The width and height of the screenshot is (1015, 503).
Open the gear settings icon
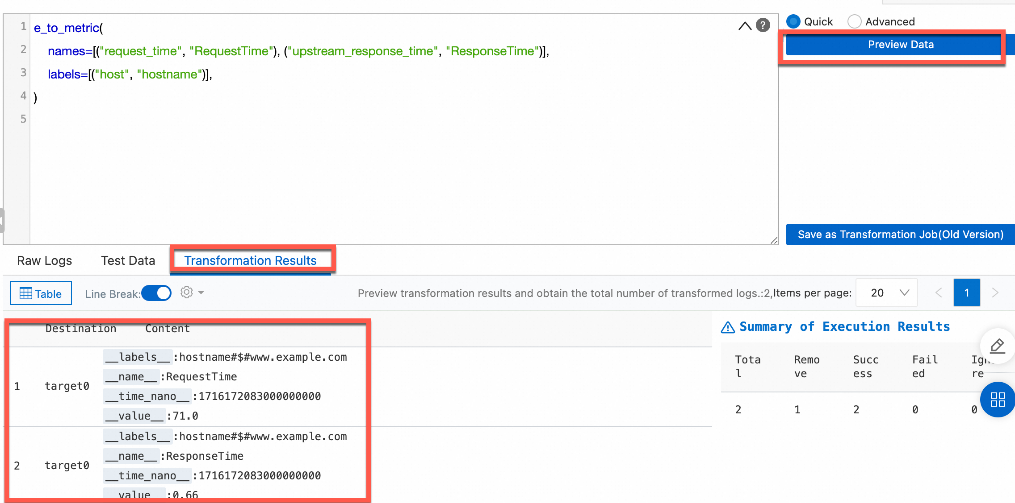click(187, 293)
